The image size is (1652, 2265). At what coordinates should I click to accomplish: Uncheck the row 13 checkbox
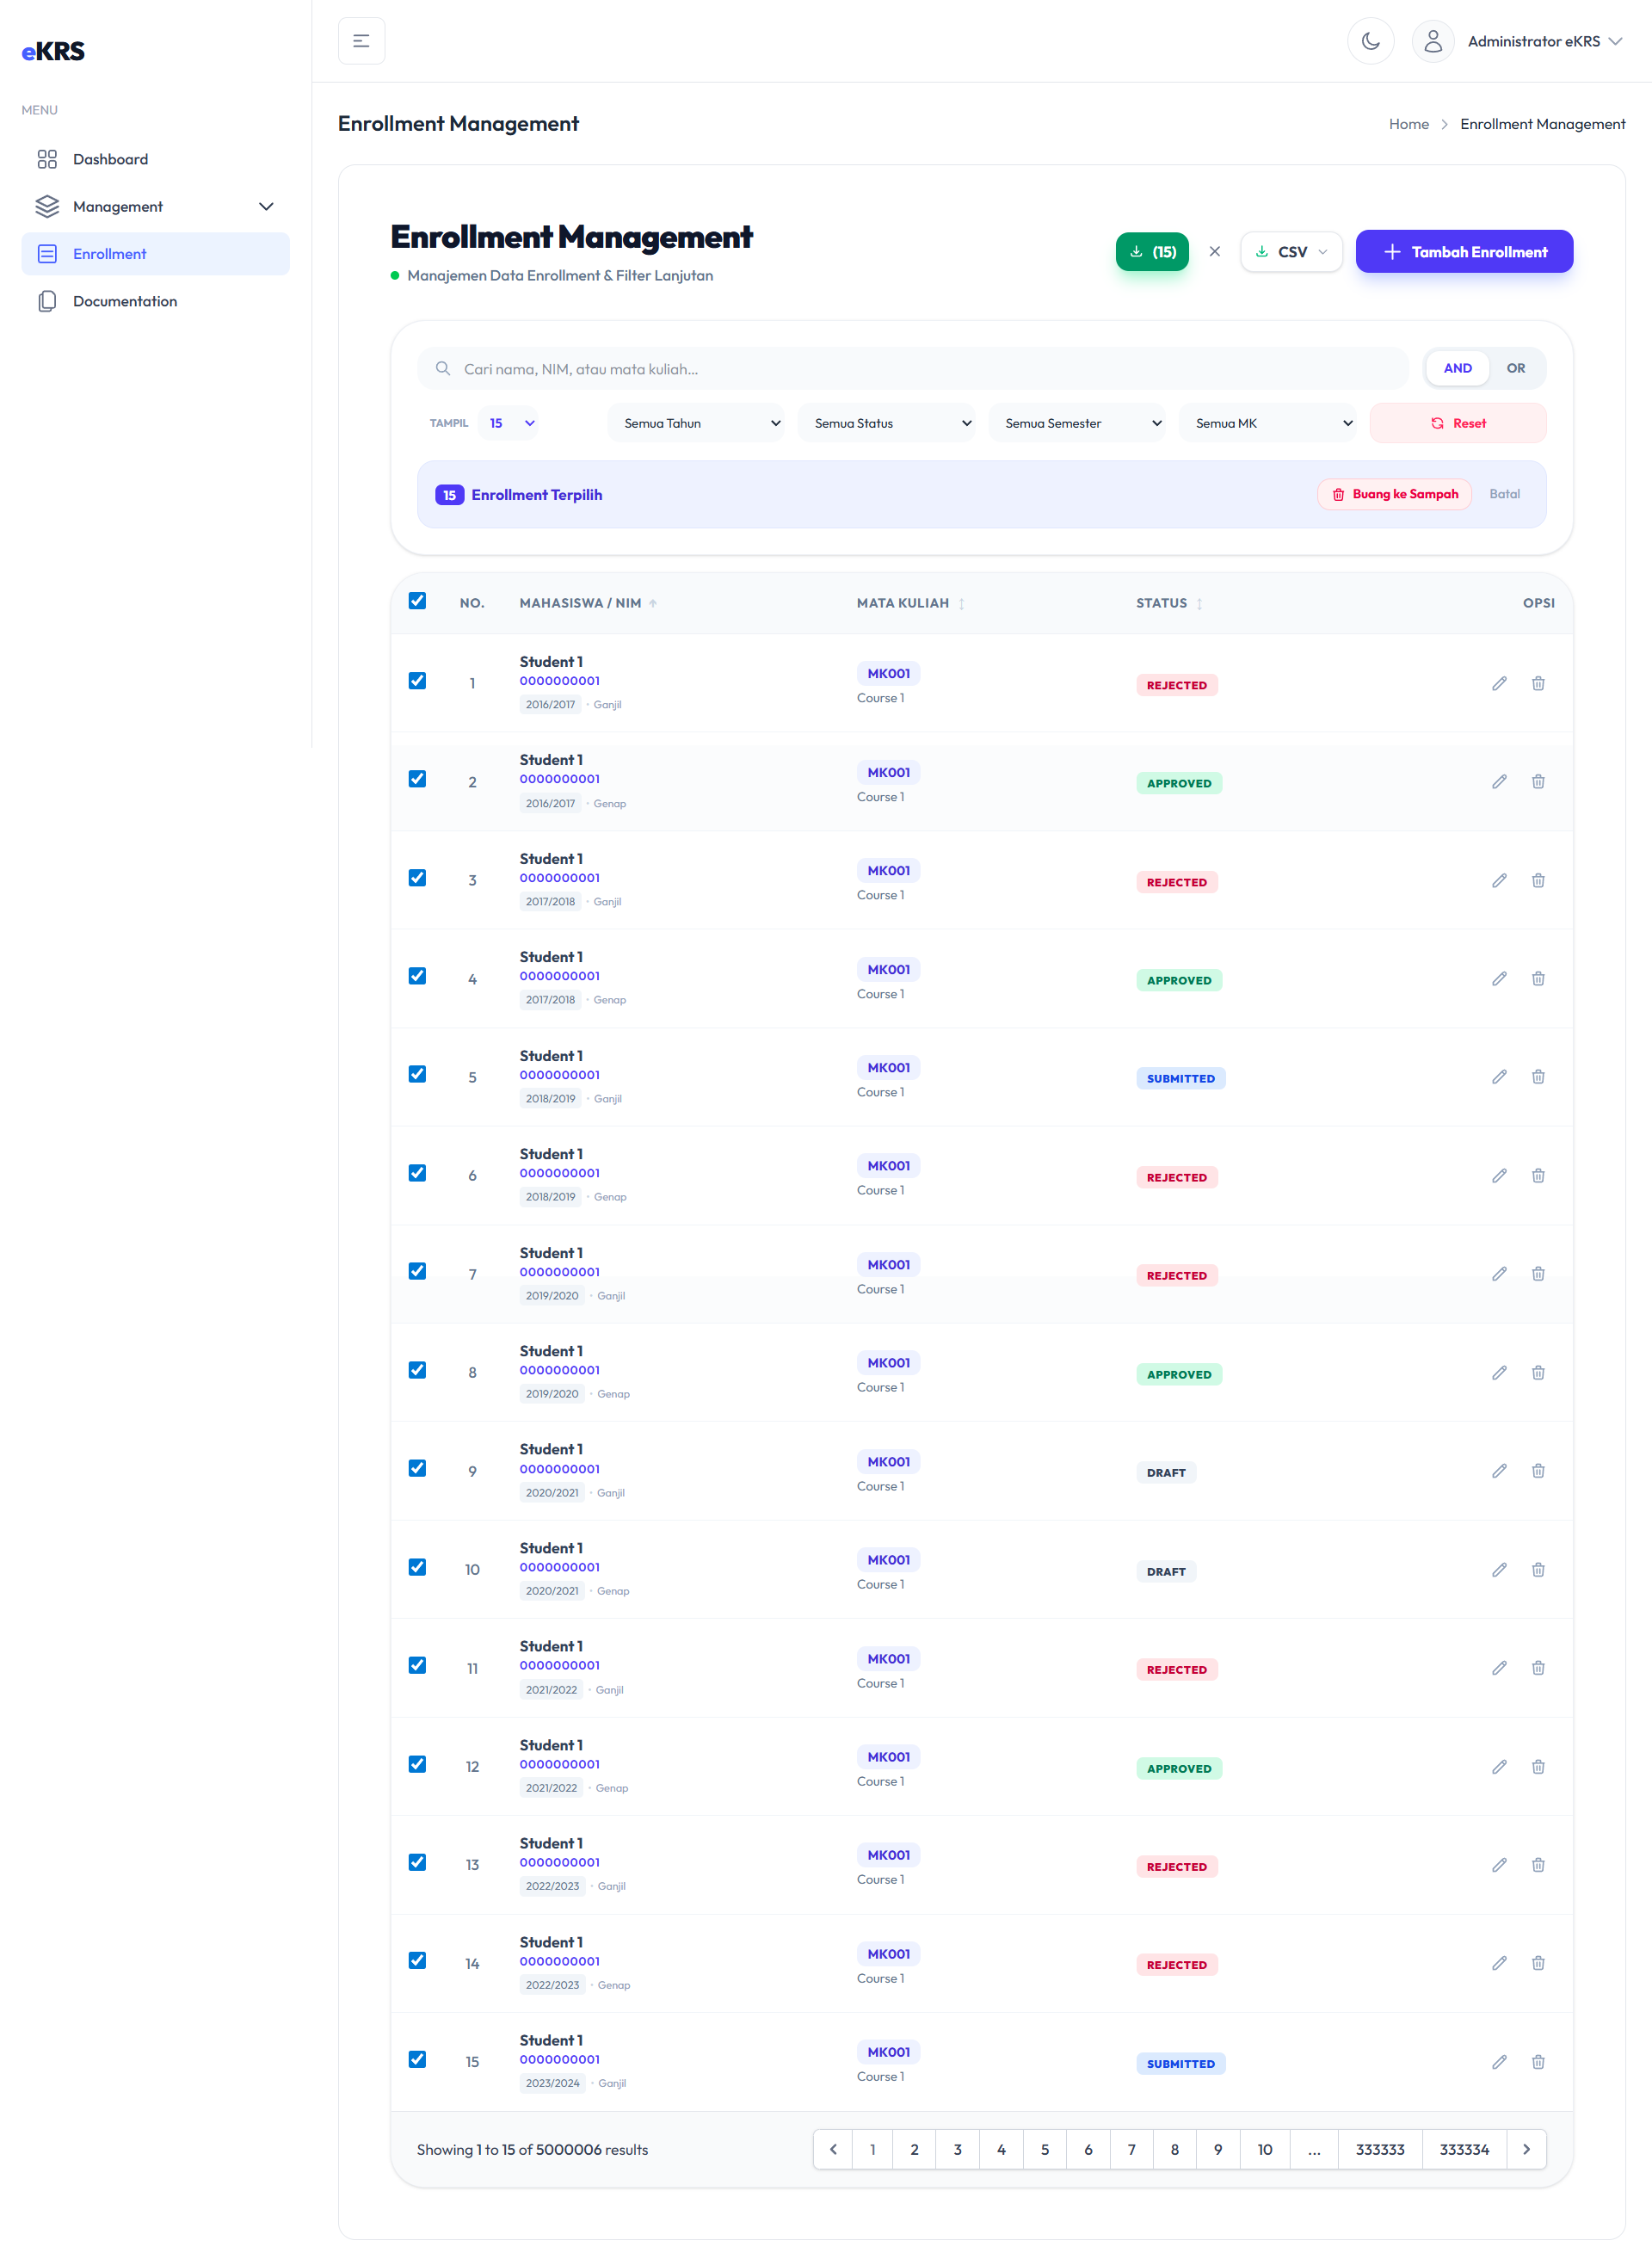click(417, 1861)
